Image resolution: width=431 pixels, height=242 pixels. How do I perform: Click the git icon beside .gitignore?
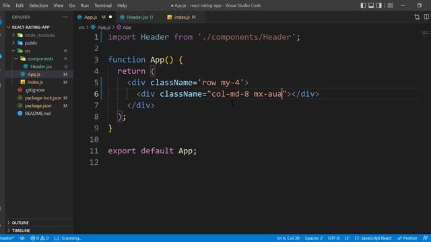20,89
